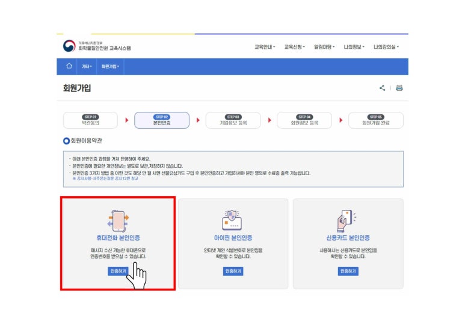This screenshot has height=329, width=465.
Task: Expand the 교육신청 menu
Action: pos(294,47)
